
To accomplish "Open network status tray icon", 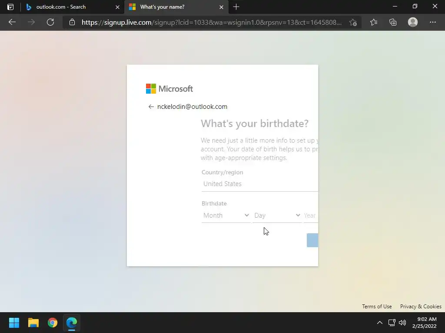I will coord(392,323).
